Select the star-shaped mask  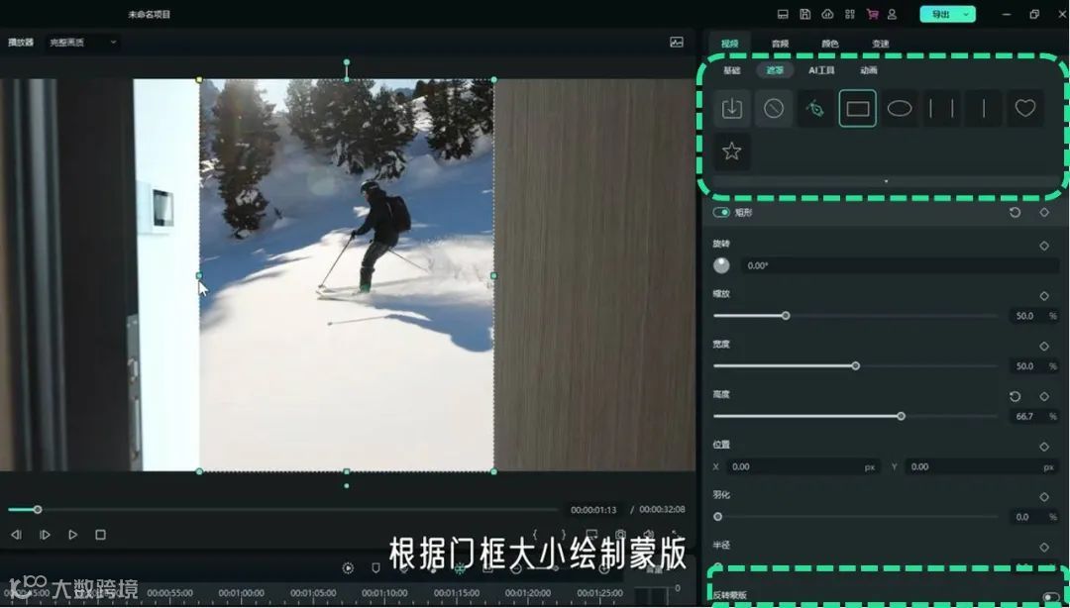pyautogui.click(x=732, y=152)
